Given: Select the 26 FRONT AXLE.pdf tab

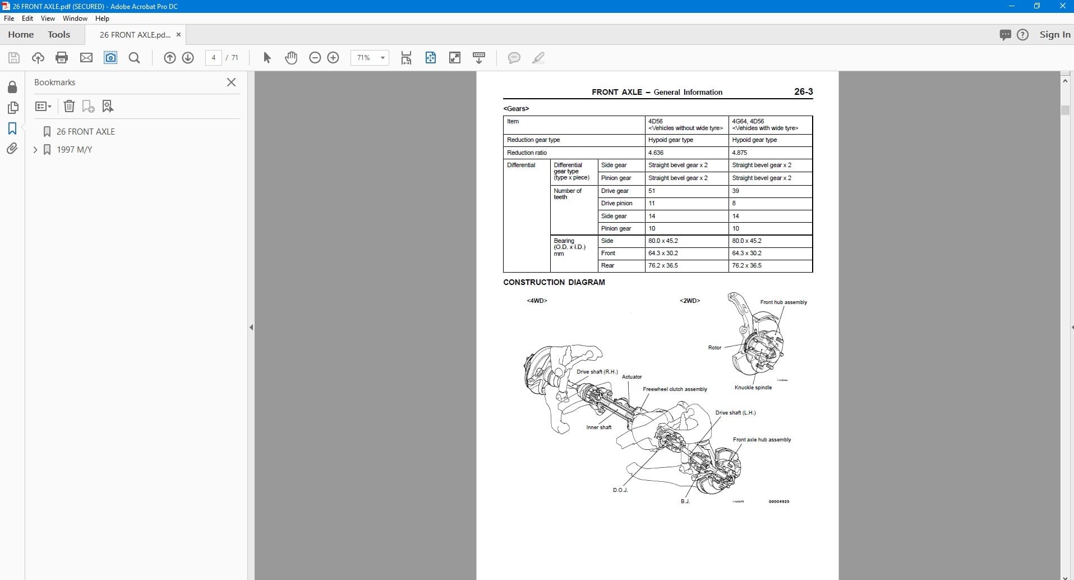Looking at the screenshot, I should tap(135, 35).
